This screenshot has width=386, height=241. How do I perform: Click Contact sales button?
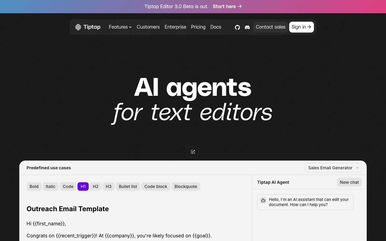[271, 27]
